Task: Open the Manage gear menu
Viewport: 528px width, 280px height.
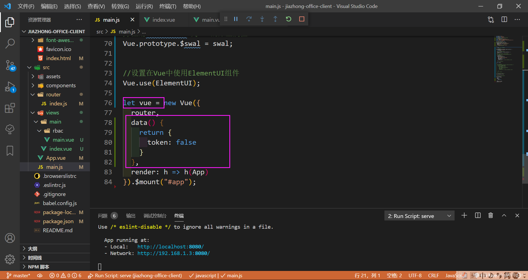Action: tap(10, 259)
